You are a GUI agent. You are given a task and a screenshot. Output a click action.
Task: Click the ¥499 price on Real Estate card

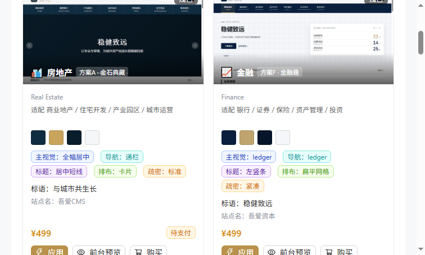41,233
